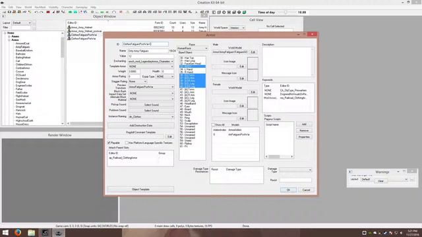Click the Value input field
This screenshot has height=237, width=422.
tap(151, 56)
